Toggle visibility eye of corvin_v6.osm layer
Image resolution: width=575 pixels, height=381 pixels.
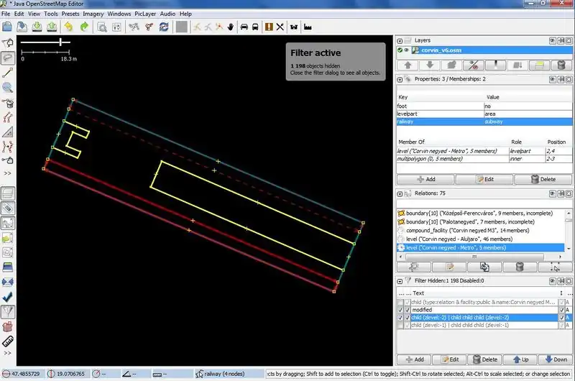pyautogui.click(x=406, y=51)
